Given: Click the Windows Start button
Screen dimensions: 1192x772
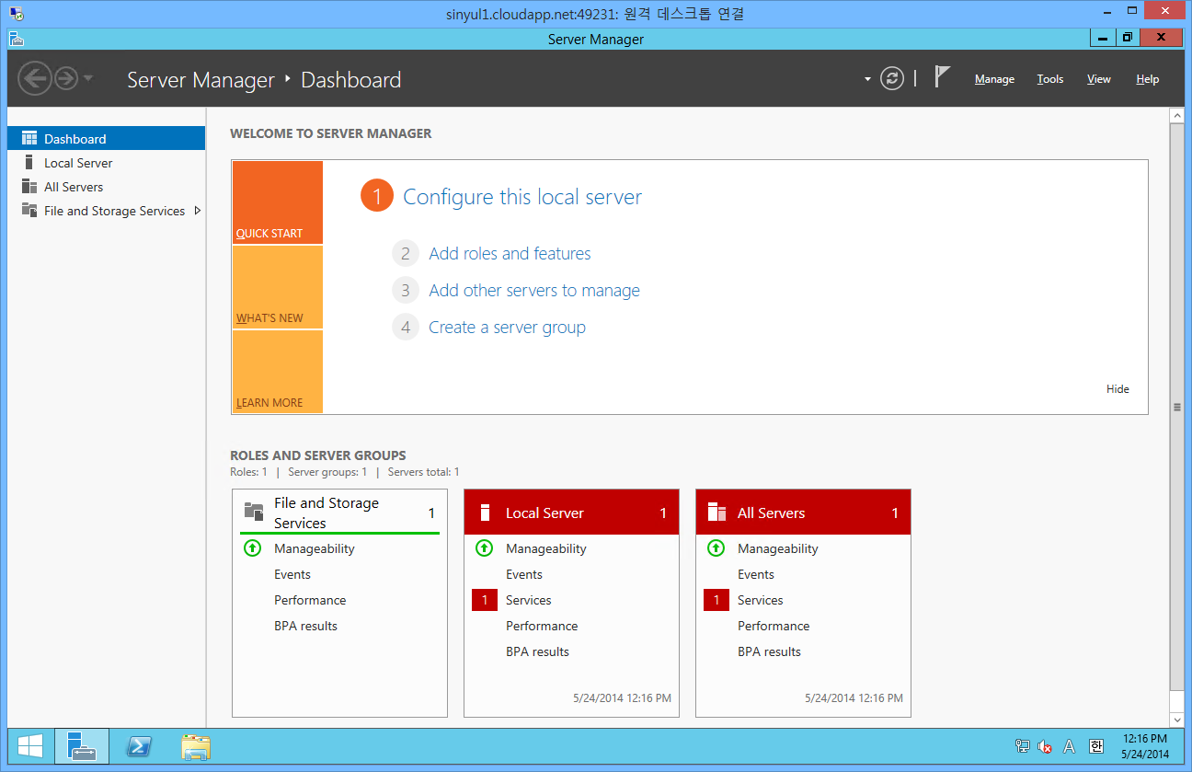Looking at the screenshot, I should [x=30, y=745].
